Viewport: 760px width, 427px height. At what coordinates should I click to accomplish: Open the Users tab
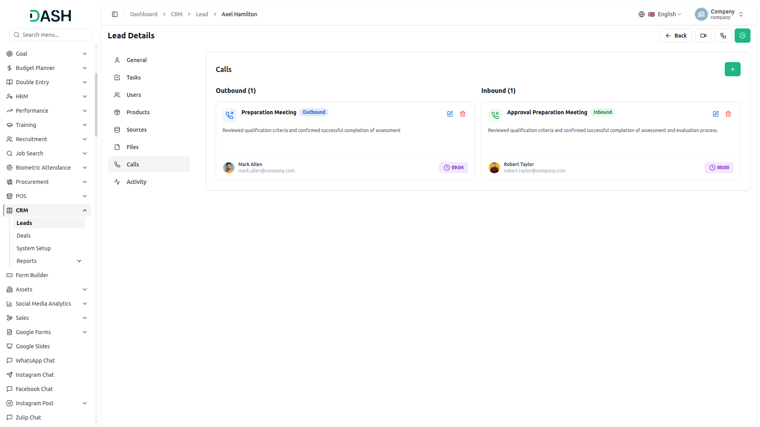[149, 95]
